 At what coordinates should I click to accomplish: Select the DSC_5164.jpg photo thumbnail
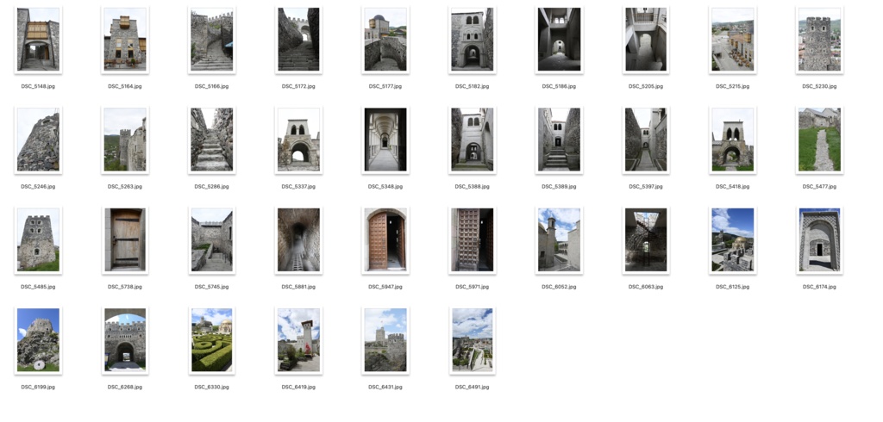coord(125,40)
